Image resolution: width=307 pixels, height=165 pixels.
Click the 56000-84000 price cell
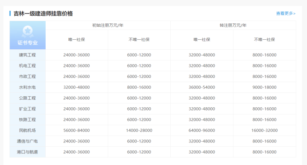click(76, 130)
